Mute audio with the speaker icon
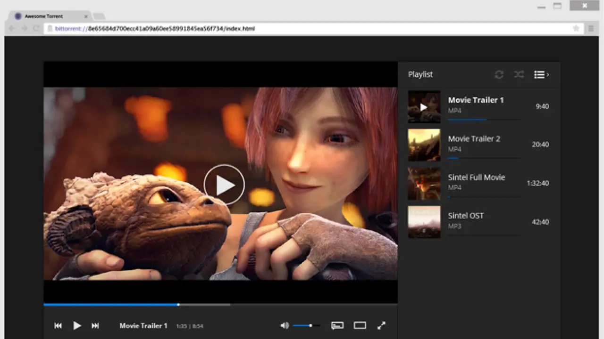604x339 pixels. [x=285, y=325]
